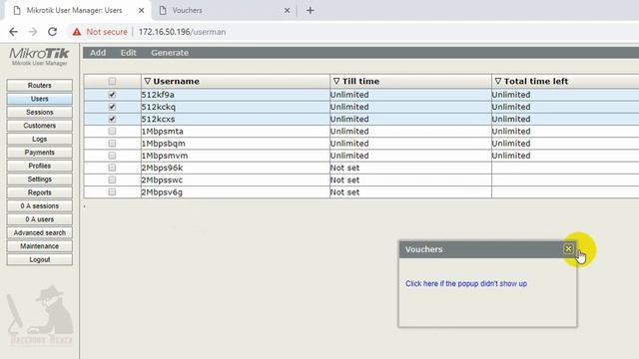Viewport: 639px width, 359px height.
Task: Select the 2Mbpsswc username cell
Action: [236, 179]
